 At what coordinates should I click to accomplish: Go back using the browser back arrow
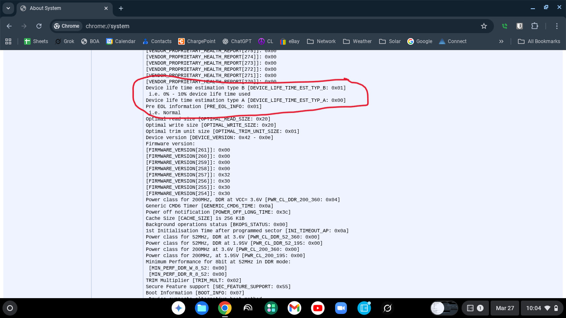[9, 26]
